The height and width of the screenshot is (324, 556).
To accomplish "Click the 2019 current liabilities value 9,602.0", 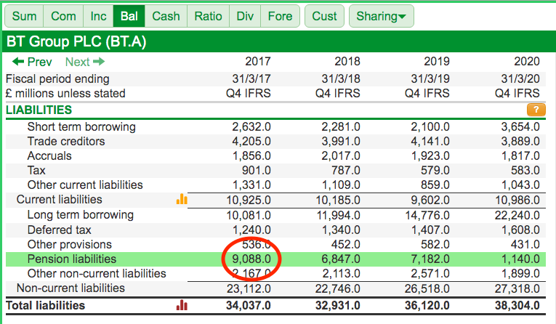I will point(430,200).
